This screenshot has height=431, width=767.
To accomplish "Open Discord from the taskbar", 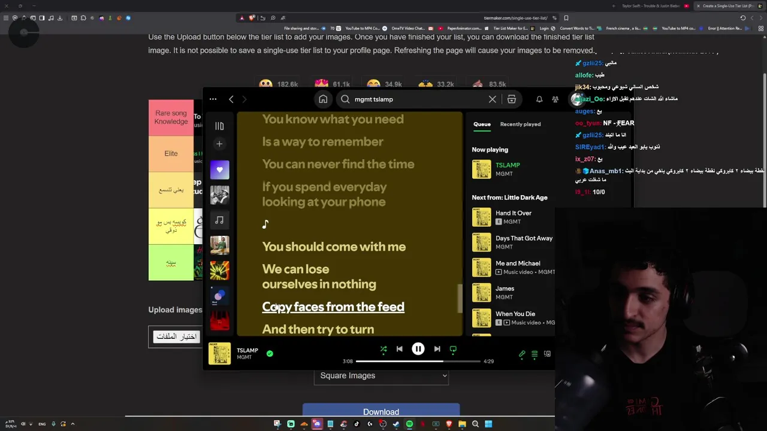I will 317,424.
